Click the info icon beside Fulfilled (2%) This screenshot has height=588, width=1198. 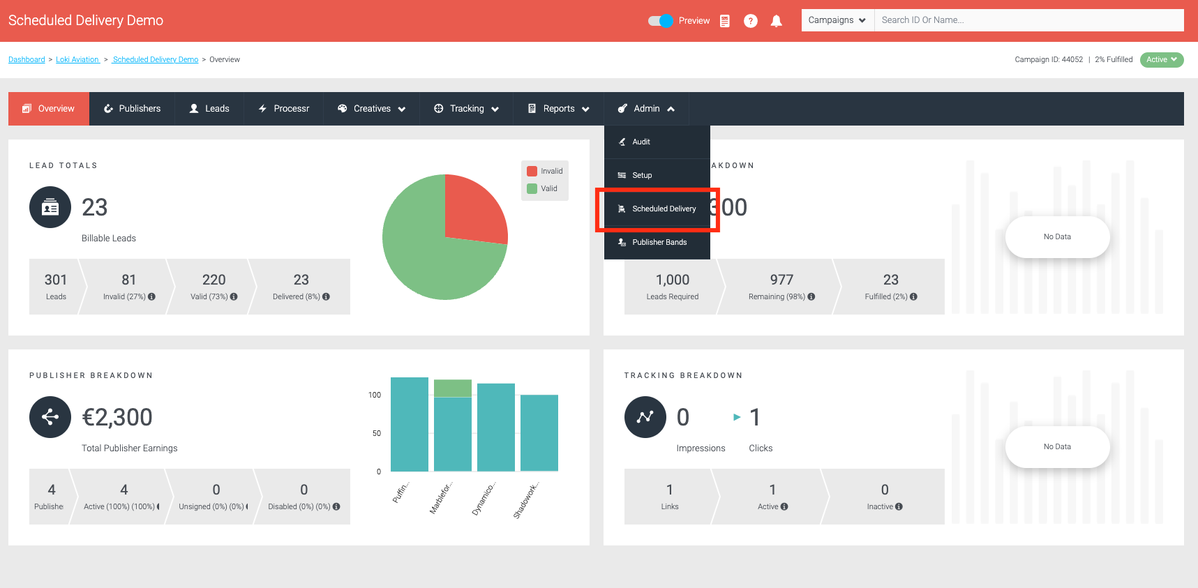(914, 296)
